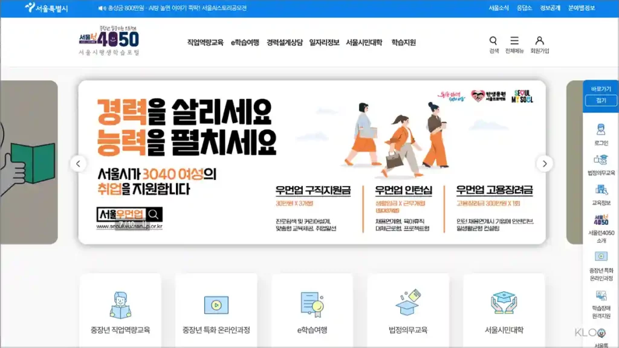Collapse the quick sidebar with 접기
The image size is (619, 348).
click(x=601, y=101)
